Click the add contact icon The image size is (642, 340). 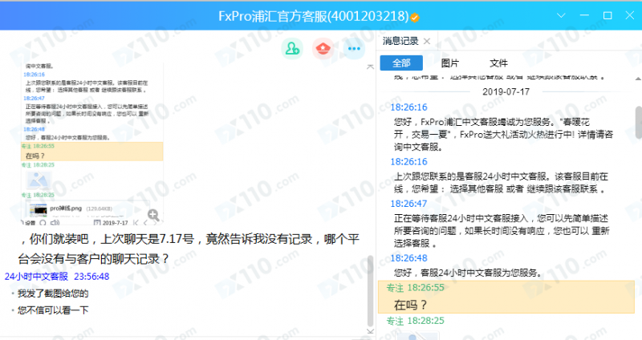point(292,48)
